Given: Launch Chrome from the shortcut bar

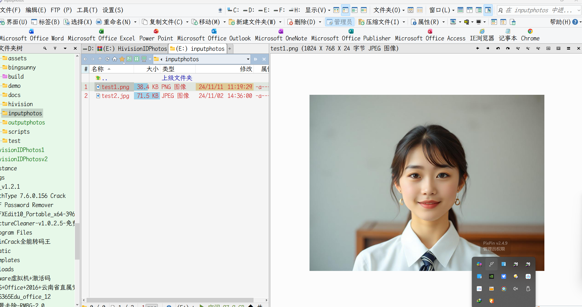Looking at the screenshot, I should pos(530,35).
